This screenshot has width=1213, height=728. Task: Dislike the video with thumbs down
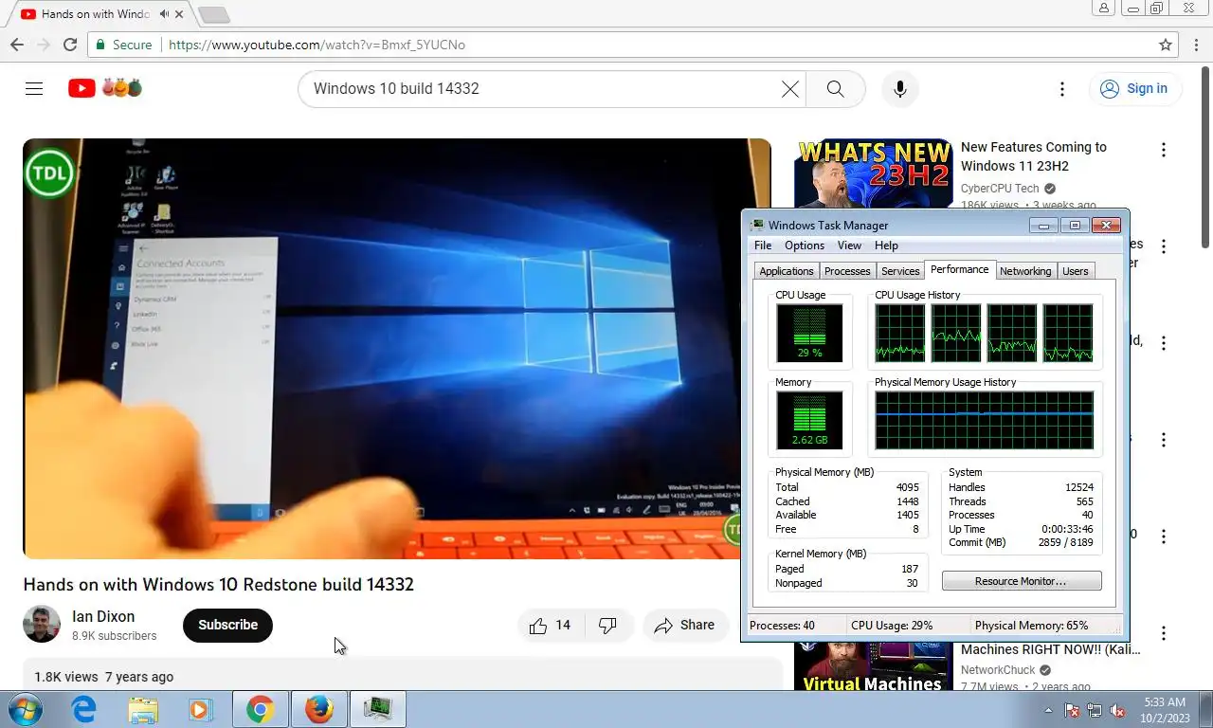click(x=608, y=625)
